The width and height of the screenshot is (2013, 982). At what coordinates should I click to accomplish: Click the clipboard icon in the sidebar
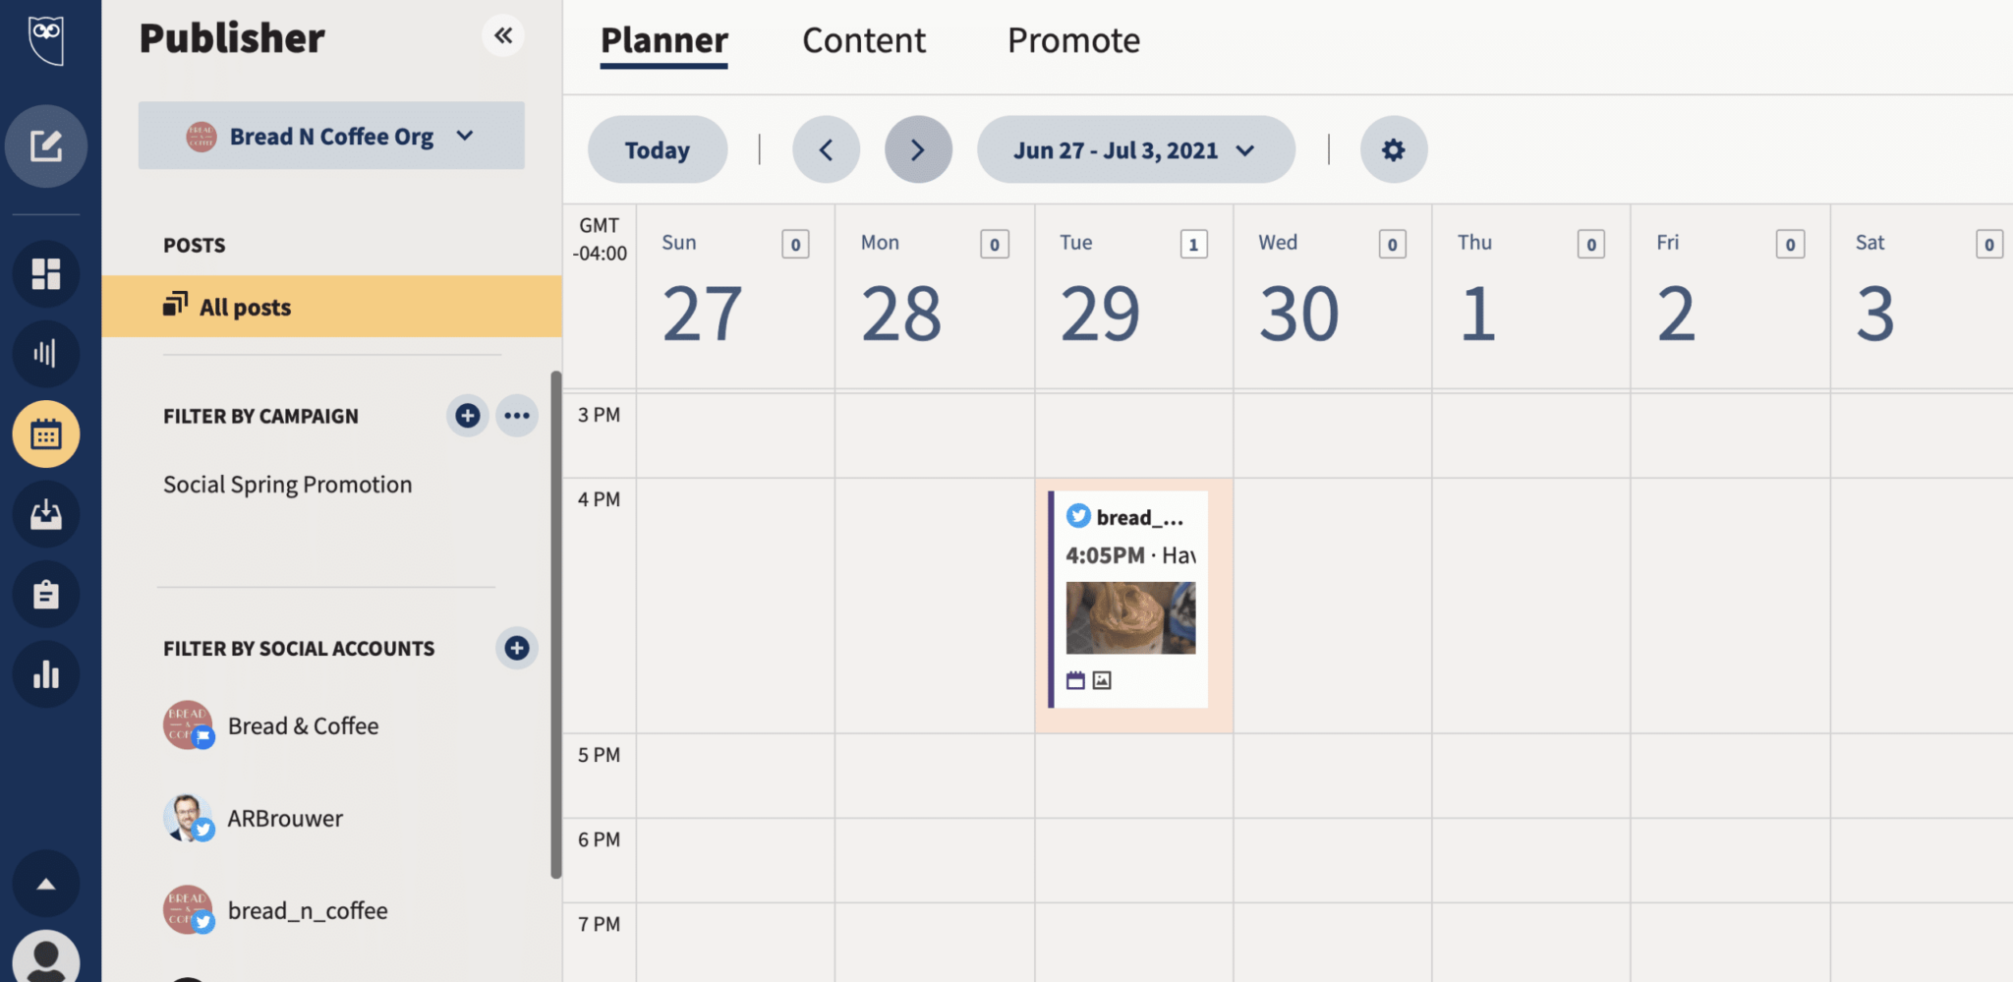click(46, 594)
